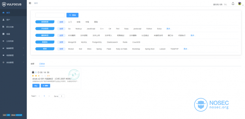The width and height of the screenshot is (245, 119).
Task: Select 全部 in the 数据库 row
Action: pos(61,42)
